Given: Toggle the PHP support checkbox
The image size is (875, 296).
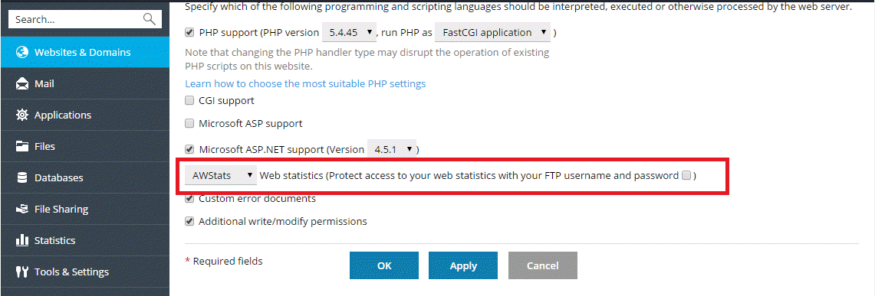Looking at the screenshot, I should click(x=189, y=32).
